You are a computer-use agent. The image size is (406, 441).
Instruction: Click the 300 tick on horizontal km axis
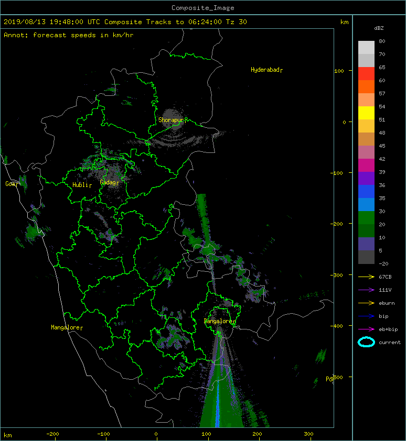coord(308,434)
